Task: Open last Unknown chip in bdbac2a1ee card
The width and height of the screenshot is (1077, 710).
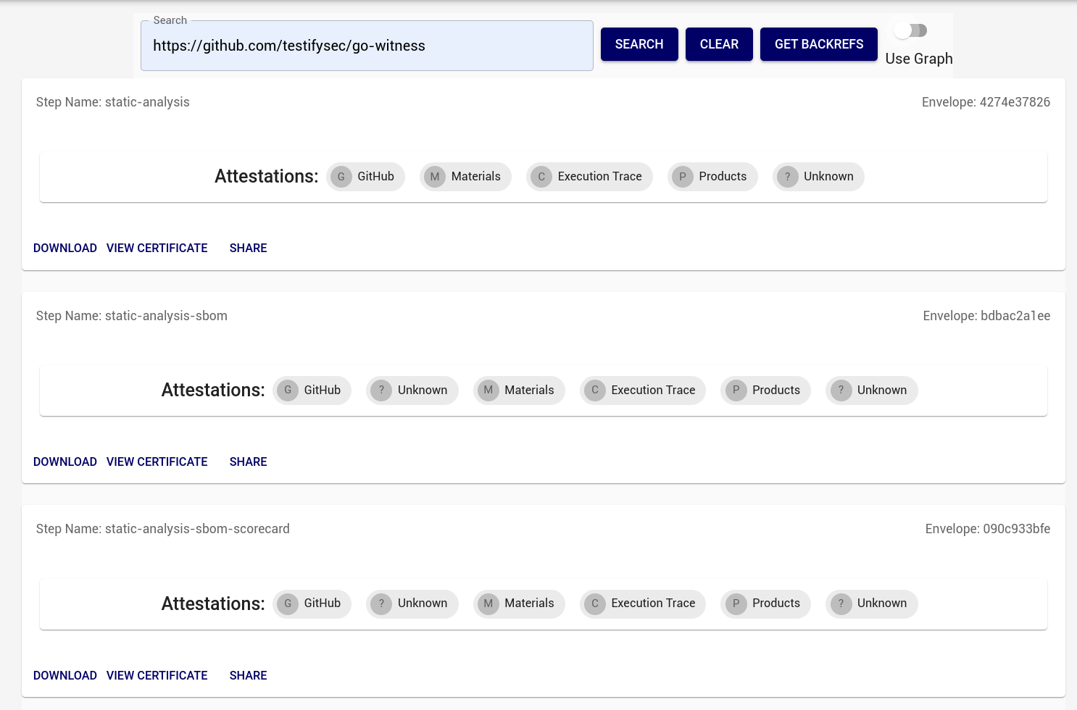Action: click(872, 390)
